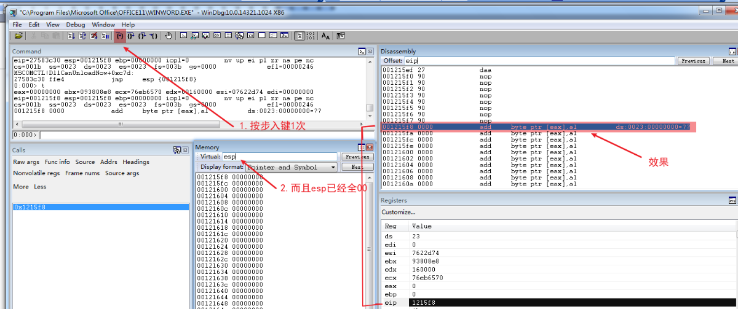738x309 pixels.
Task: Open the Memory window toolbar icon
Action: [228, 36]
